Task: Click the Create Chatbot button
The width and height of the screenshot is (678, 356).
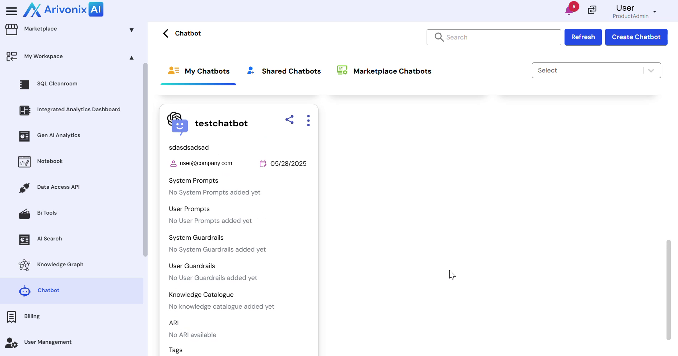Action: 636,37
